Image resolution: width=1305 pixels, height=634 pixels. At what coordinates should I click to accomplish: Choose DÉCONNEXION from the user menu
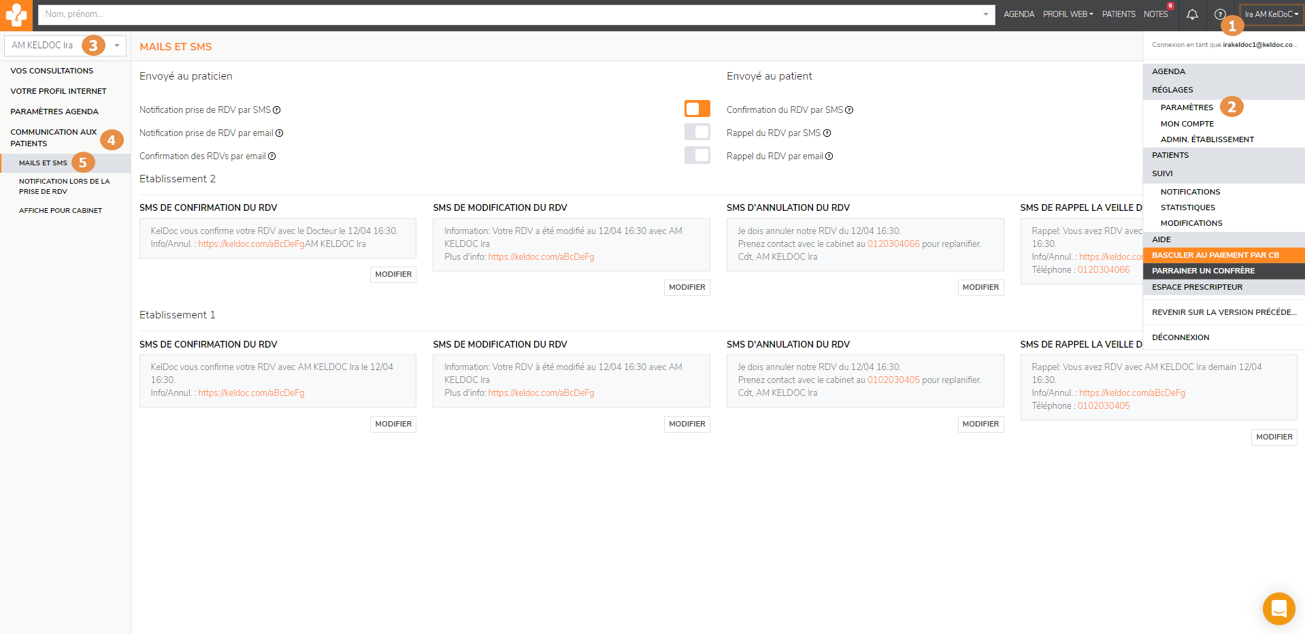pos(1180,337)
